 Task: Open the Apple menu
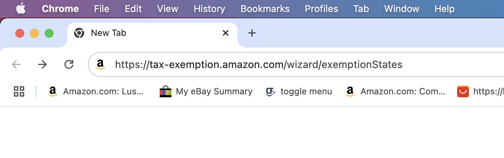[21, 9]
